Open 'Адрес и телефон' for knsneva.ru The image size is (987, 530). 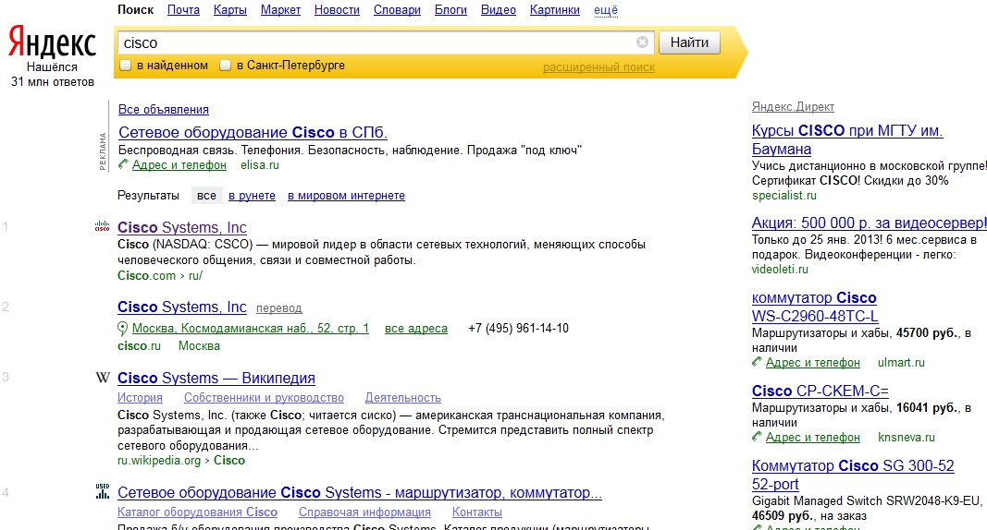click(813, 437)
